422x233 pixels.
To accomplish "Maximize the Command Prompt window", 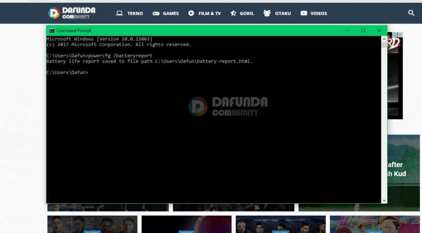I will [x=363, y=31].
